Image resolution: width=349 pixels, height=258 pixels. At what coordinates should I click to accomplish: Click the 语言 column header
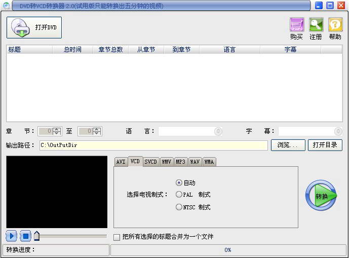(229, 50)
